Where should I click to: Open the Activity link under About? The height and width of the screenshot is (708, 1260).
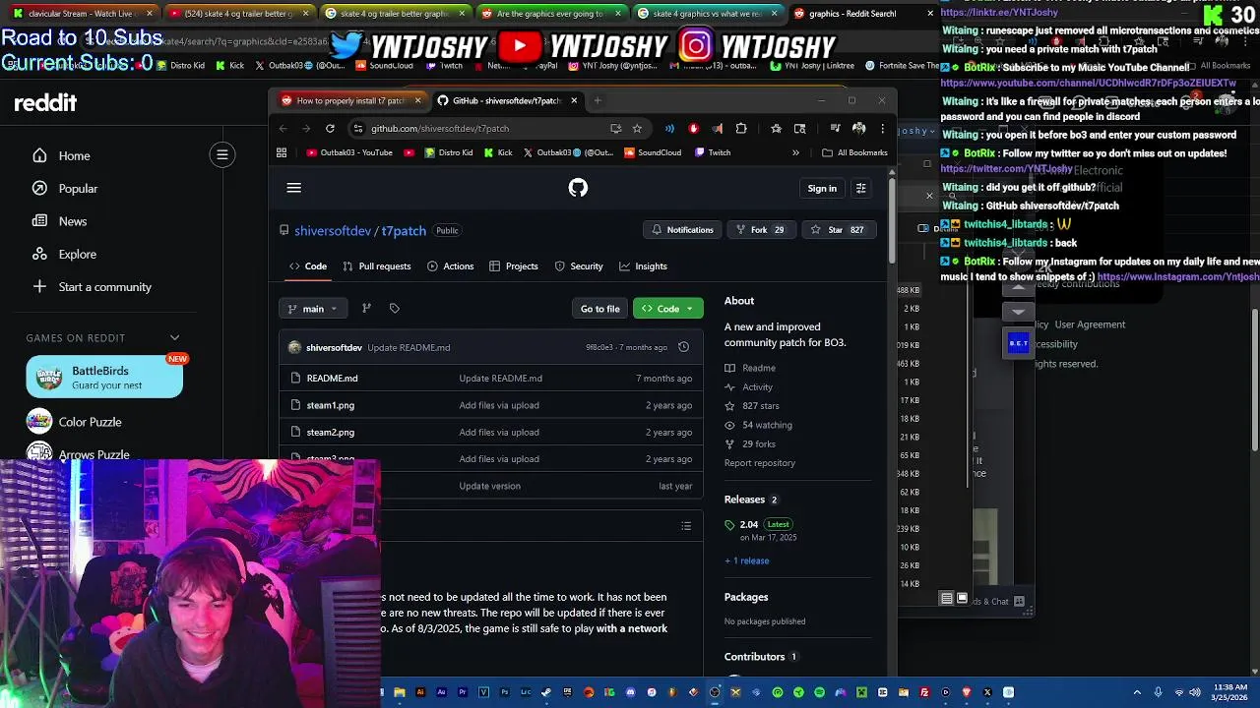pos(757,387)
